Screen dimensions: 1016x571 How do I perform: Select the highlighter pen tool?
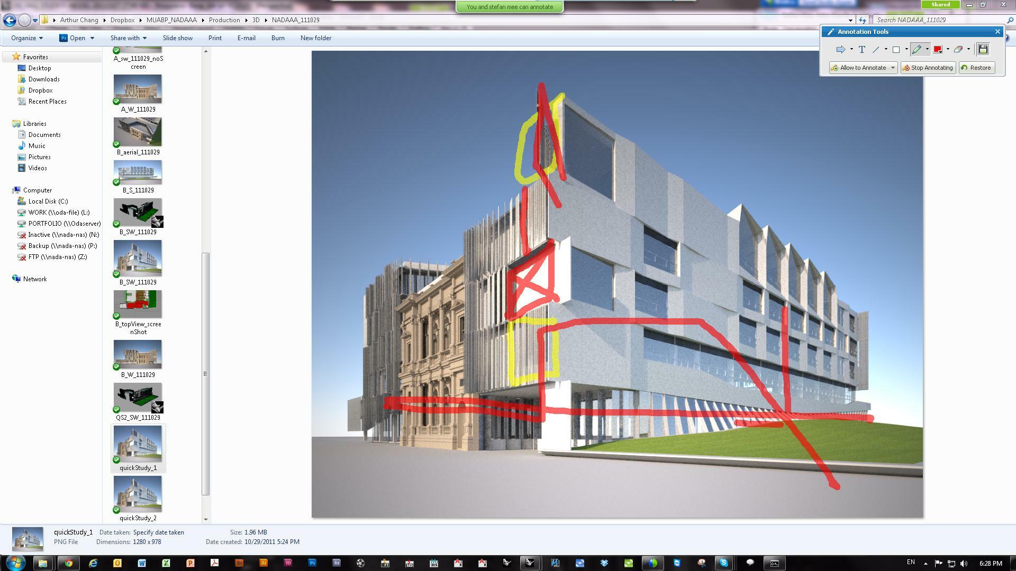(917, 49)
